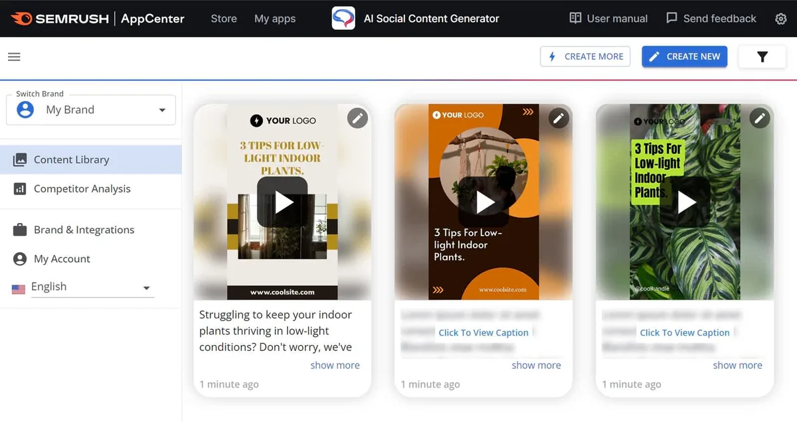Edit the green striped-leaf post
The height and width of the screenshot is (422, 797).
[760, 118]
